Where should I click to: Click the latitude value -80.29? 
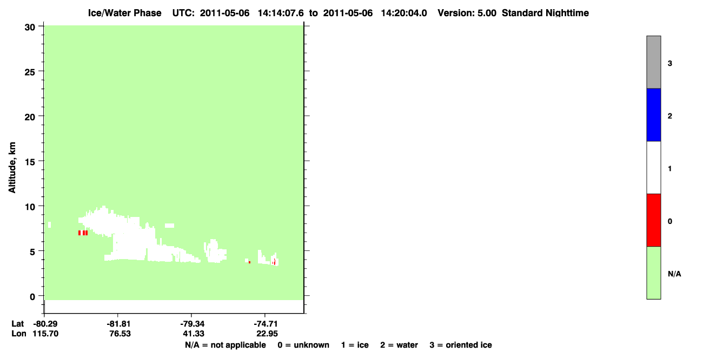pyautogui.click(x=44, y=324)
